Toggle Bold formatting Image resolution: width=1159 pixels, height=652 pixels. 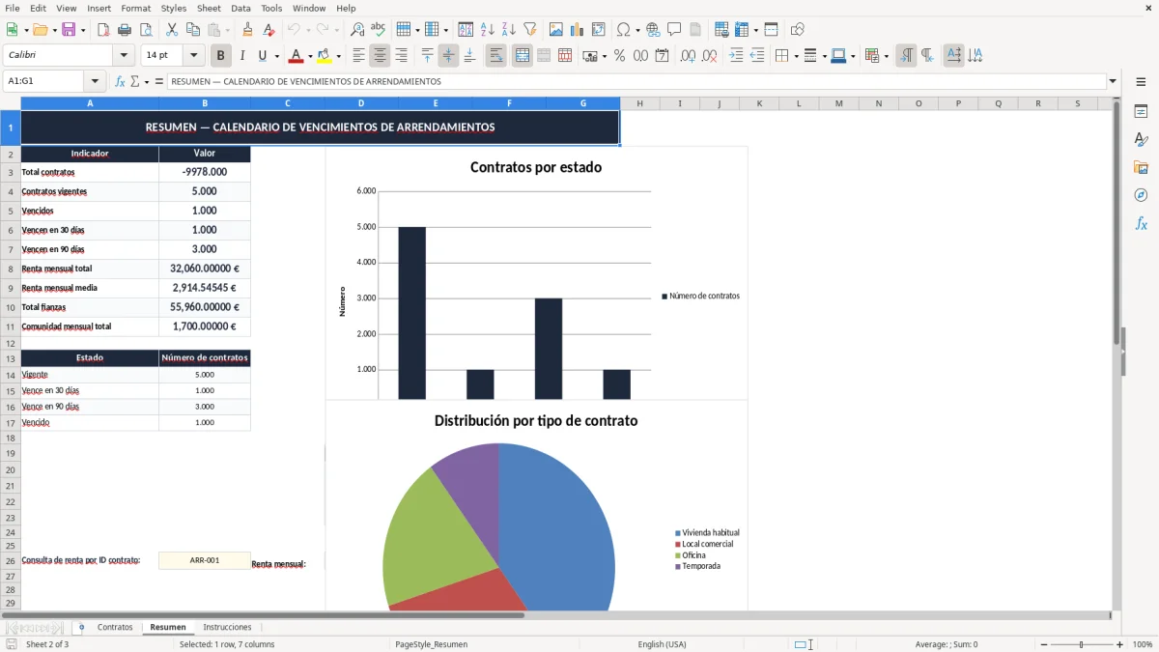point(221,56)
